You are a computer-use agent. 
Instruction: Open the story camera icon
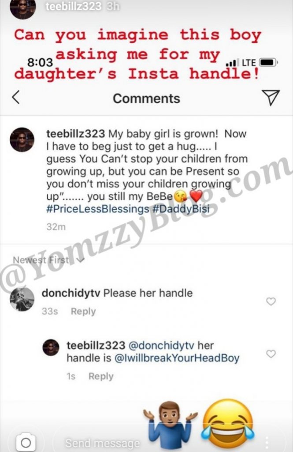pyautogui.click(x=26, y=442)
